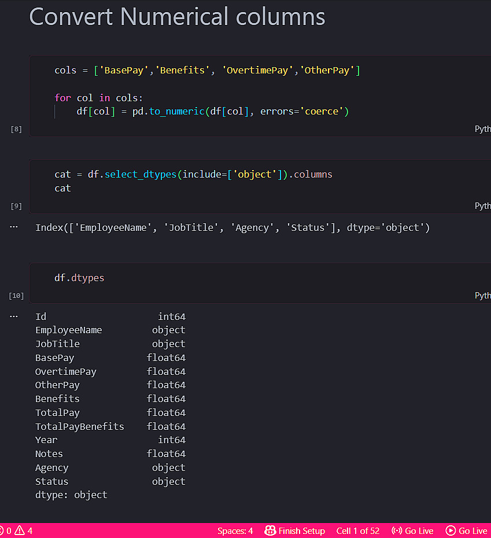Screen dimensions: 491x538
Task: Open output actions menu for df.dtypes output
Action: point(14,316)
